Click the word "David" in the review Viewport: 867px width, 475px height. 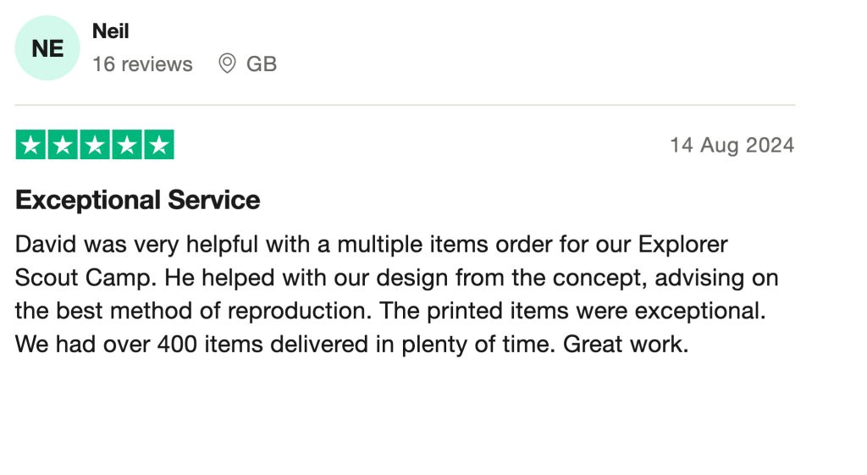[x=46, y=245]
